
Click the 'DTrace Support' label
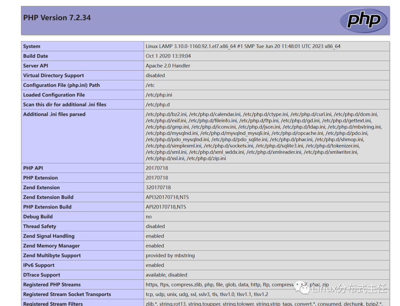(41, 275)
